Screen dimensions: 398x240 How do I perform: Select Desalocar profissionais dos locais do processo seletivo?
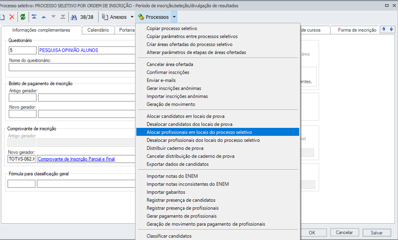coord(218,140)
